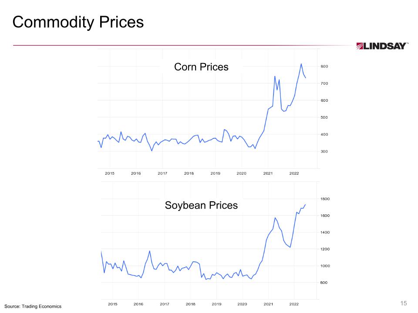Click the Lindsay logo
Viewport: 418px width, 313px height.
pos(382,46)
